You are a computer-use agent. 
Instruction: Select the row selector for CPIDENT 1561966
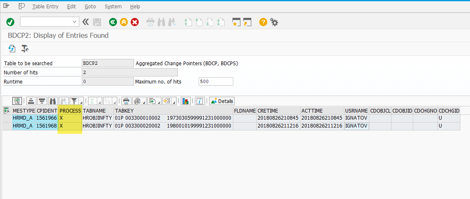[7, 118]
